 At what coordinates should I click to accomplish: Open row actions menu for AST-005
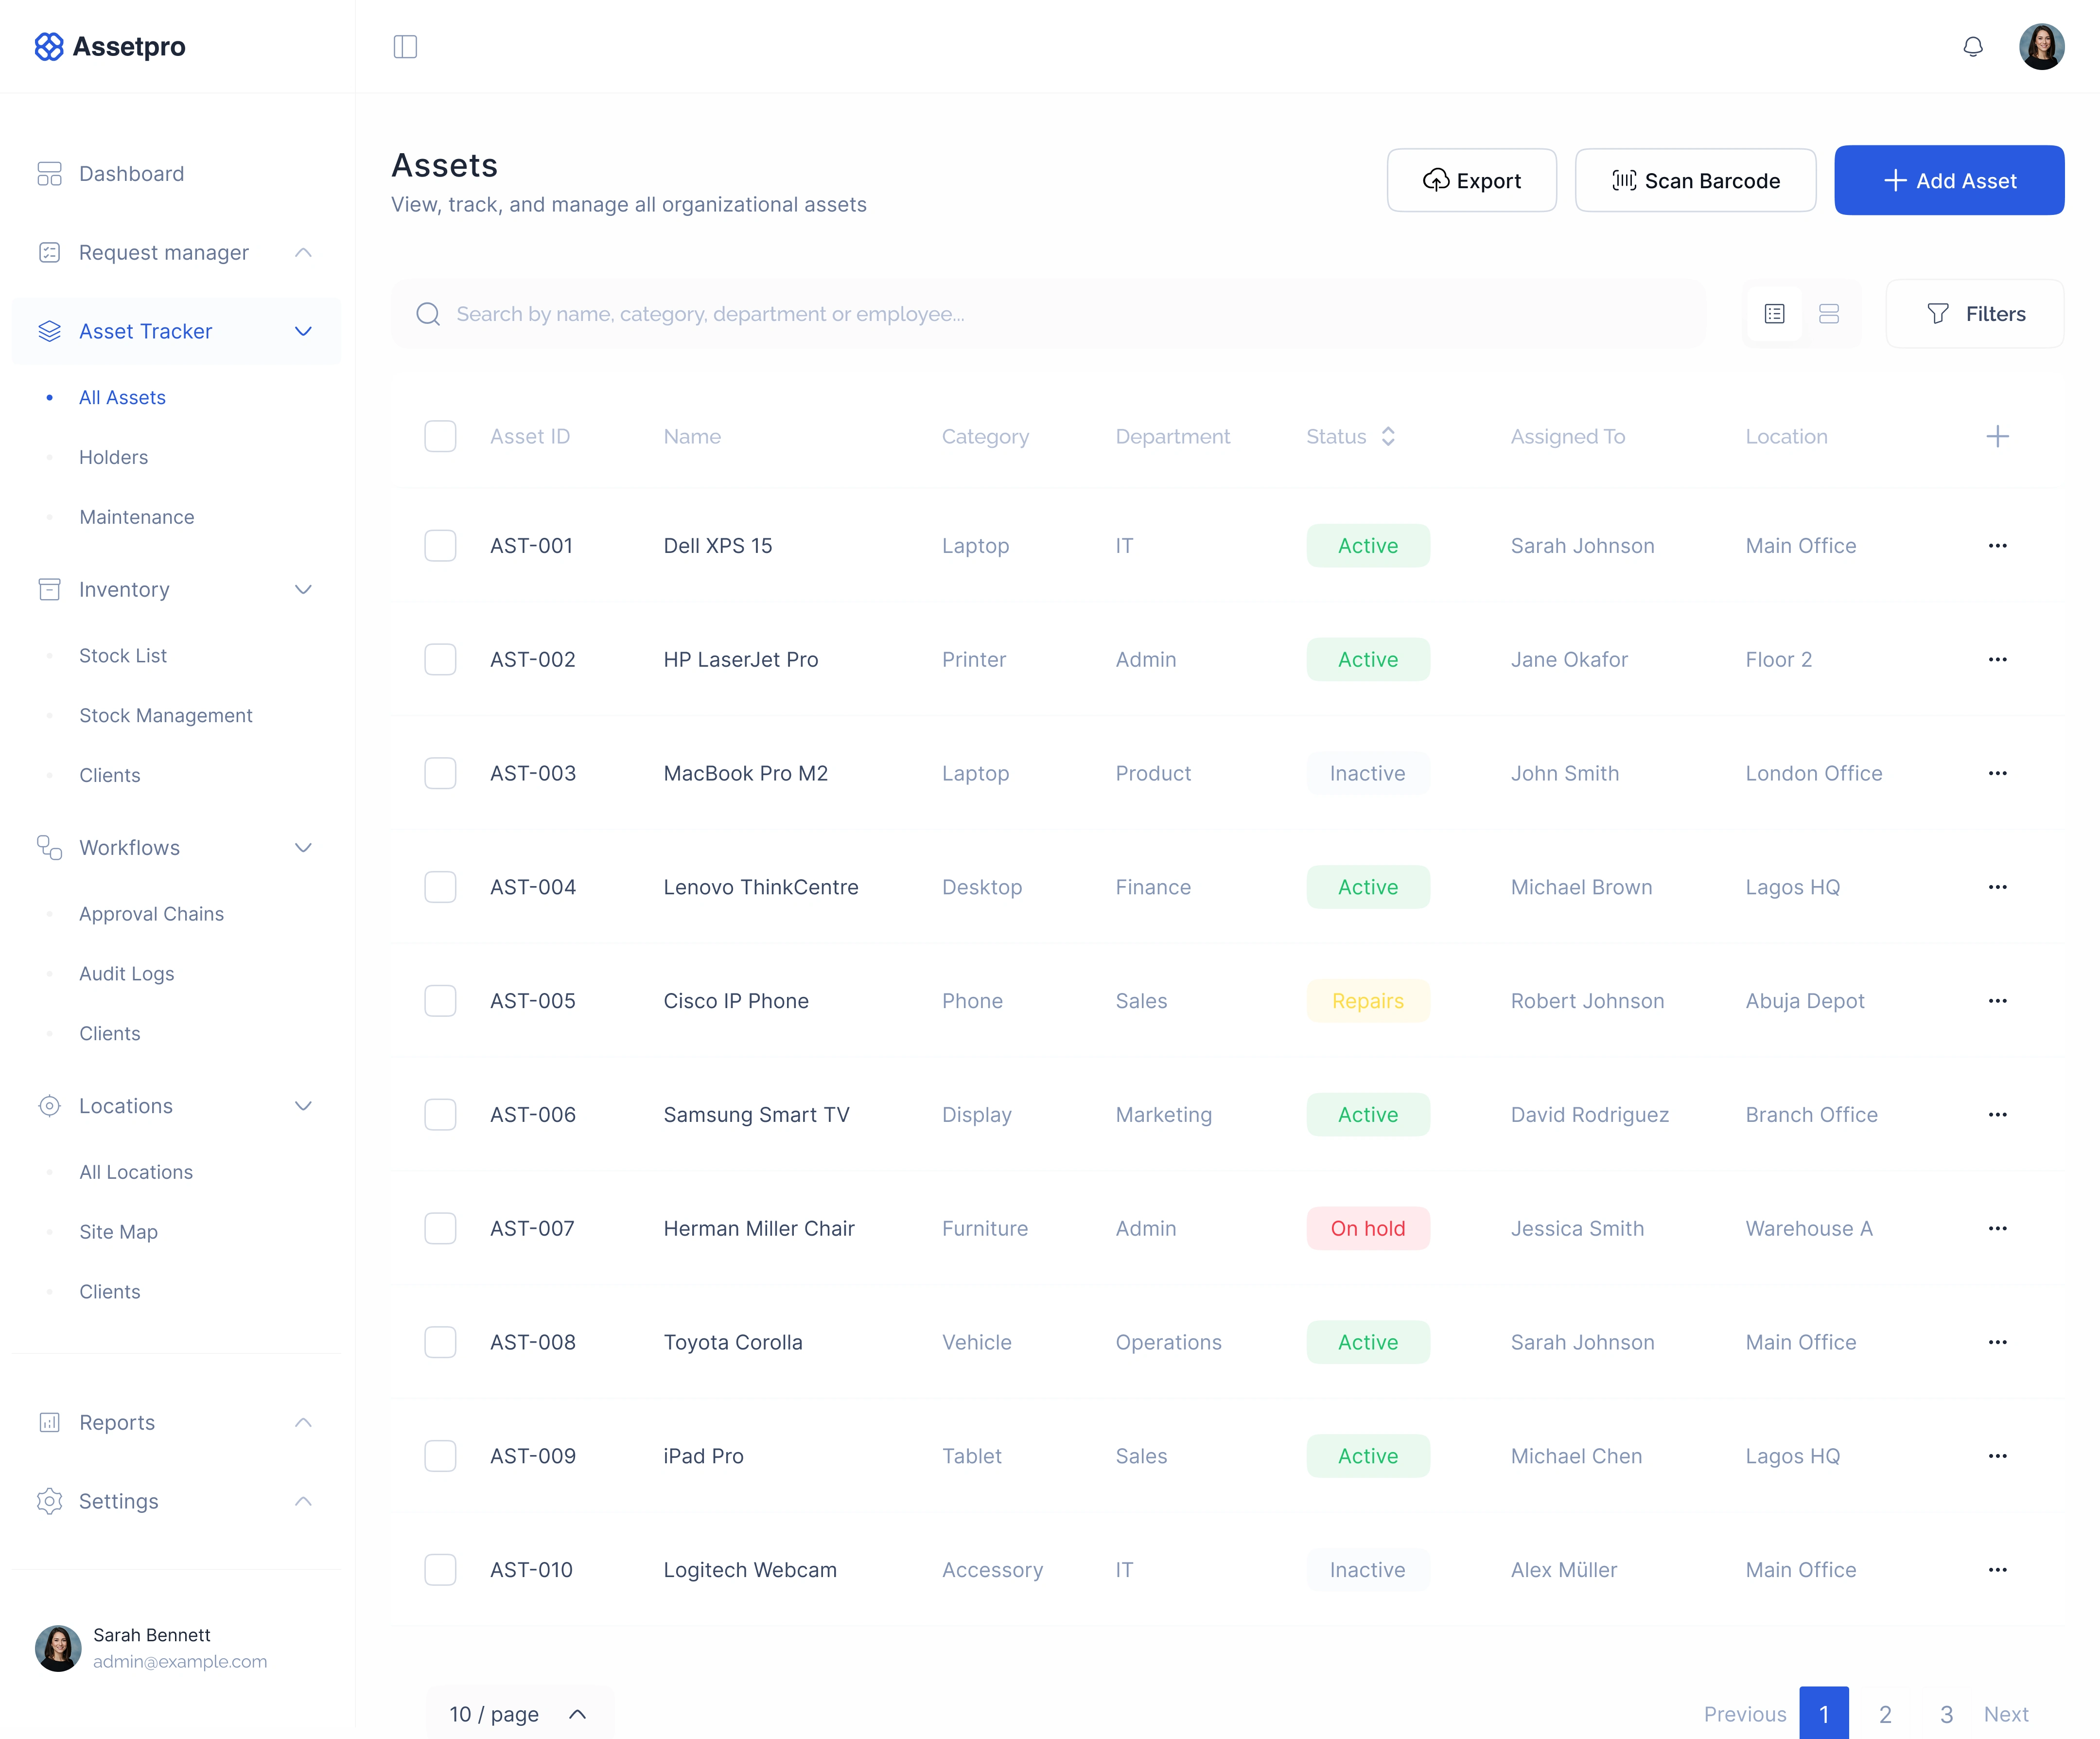[x=1997, y=1001]
